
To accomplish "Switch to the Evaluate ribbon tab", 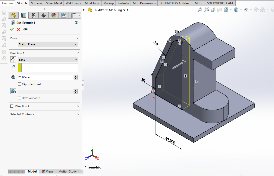I will (123, 3).
